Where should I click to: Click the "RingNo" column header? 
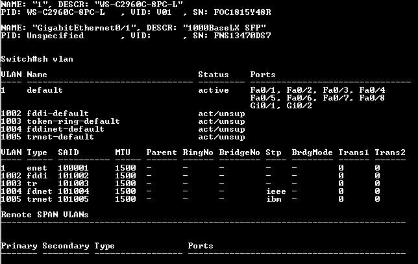198,152
